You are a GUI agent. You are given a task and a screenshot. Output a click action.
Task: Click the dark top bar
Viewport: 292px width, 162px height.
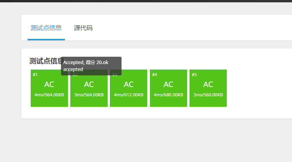coord(146,1)
